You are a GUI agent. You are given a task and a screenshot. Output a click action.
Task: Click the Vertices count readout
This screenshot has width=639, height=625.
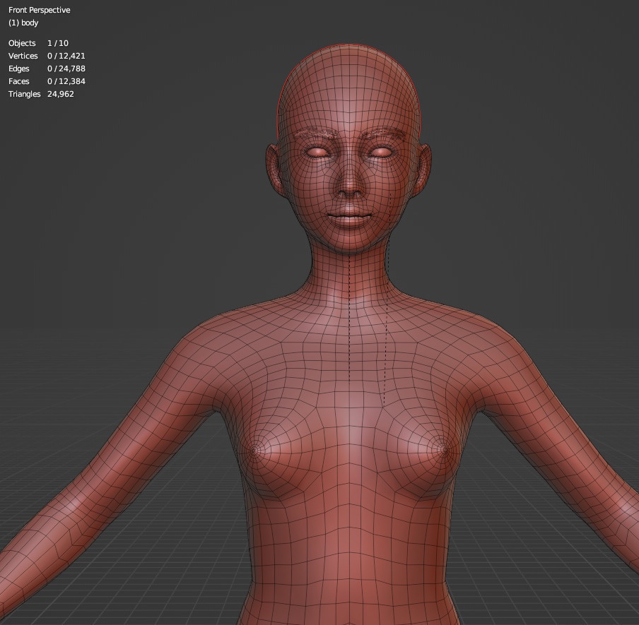pos(46,56)
